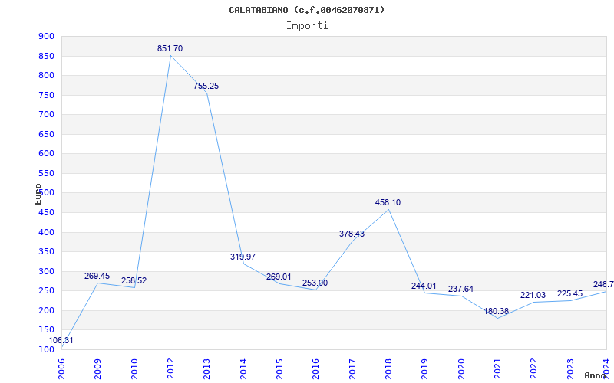Click the 319.97 data label

tap(243, 257)
